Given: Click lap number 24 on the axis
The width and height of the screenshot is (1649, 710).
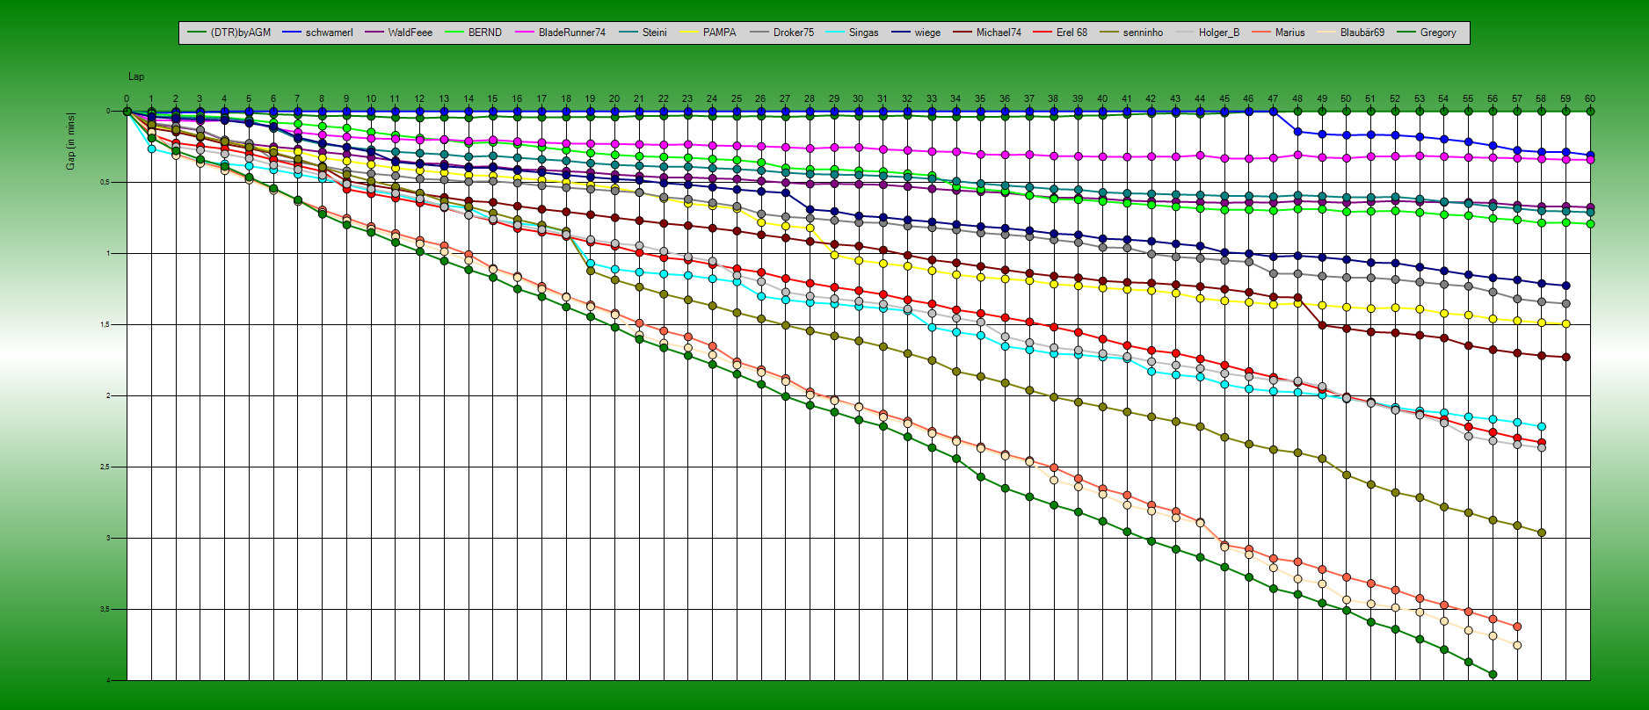Looking at the screenshot, I should [x=712, y=99].
